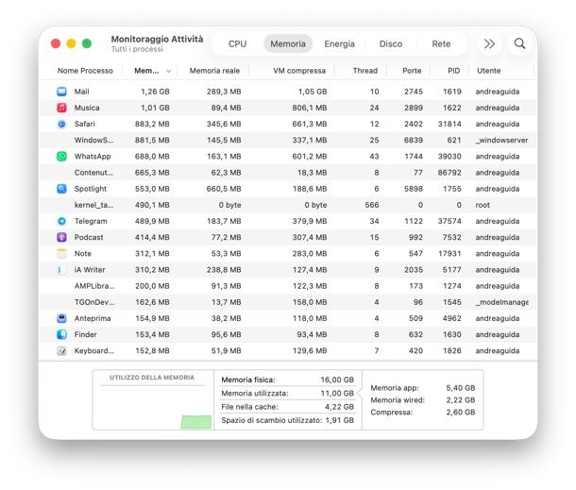This screenshot has width=576, height=490.
Task: Click the WhatsApp process icon
Action: click(61, 156)
